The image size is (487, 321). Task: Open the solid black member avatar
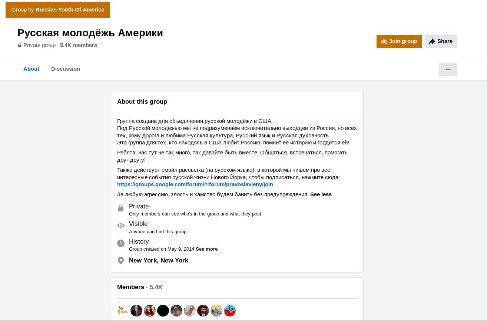point(163,311)
